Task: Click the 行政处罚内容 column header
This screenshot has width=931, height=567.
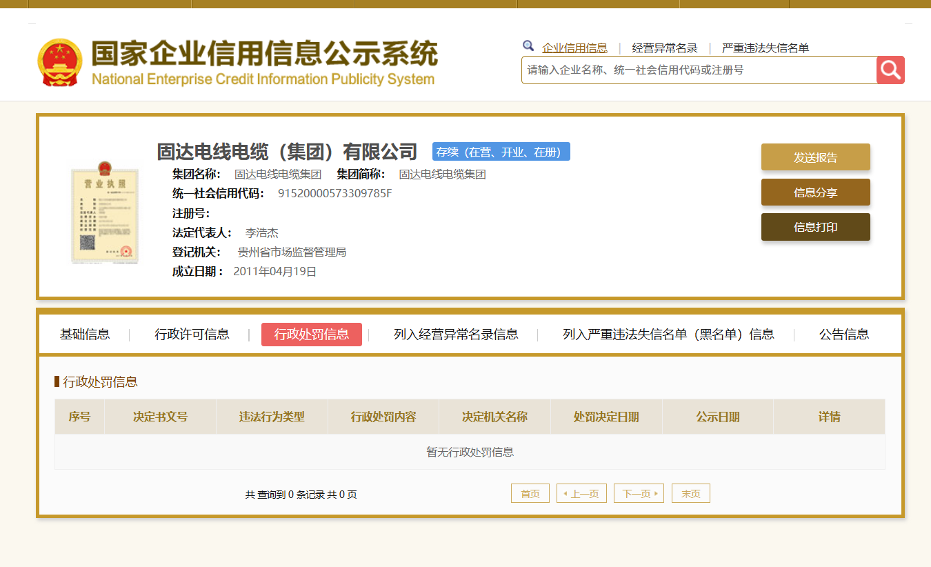Action: coord(383,417)
